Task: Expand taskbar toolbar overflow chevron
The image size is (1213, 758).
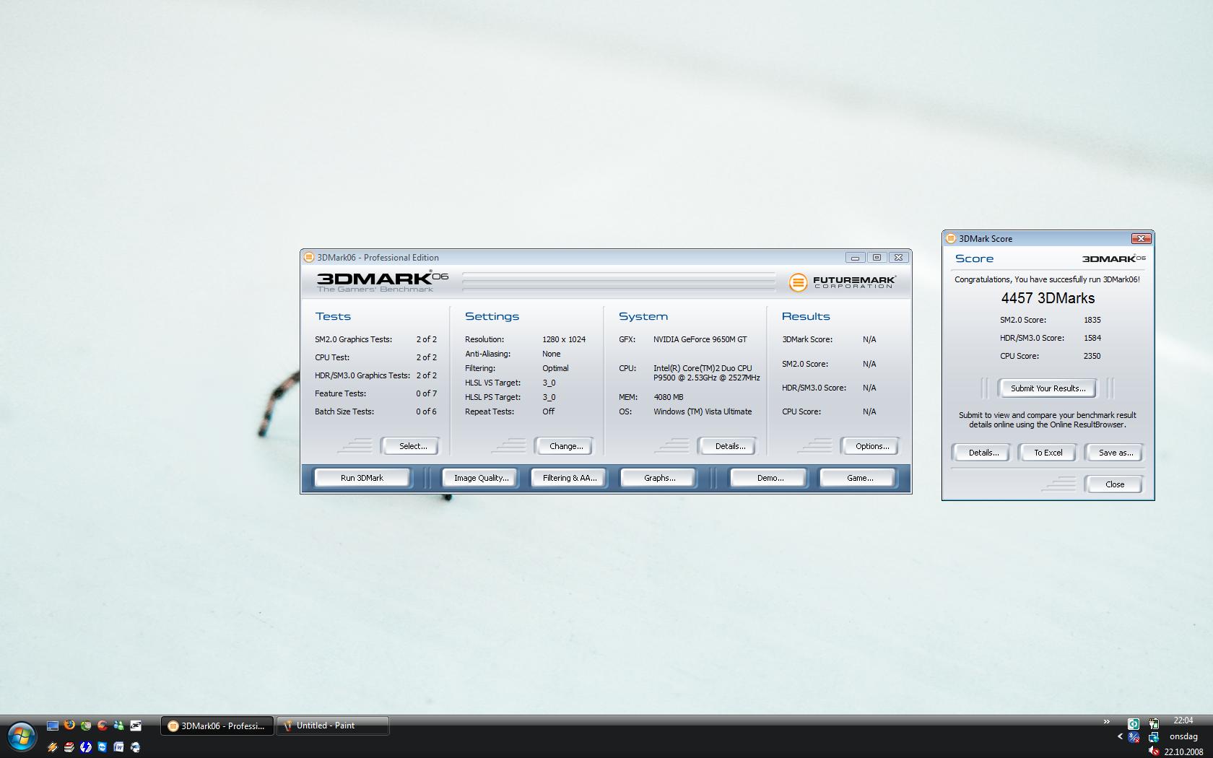Action: (x=1107, y=721)
